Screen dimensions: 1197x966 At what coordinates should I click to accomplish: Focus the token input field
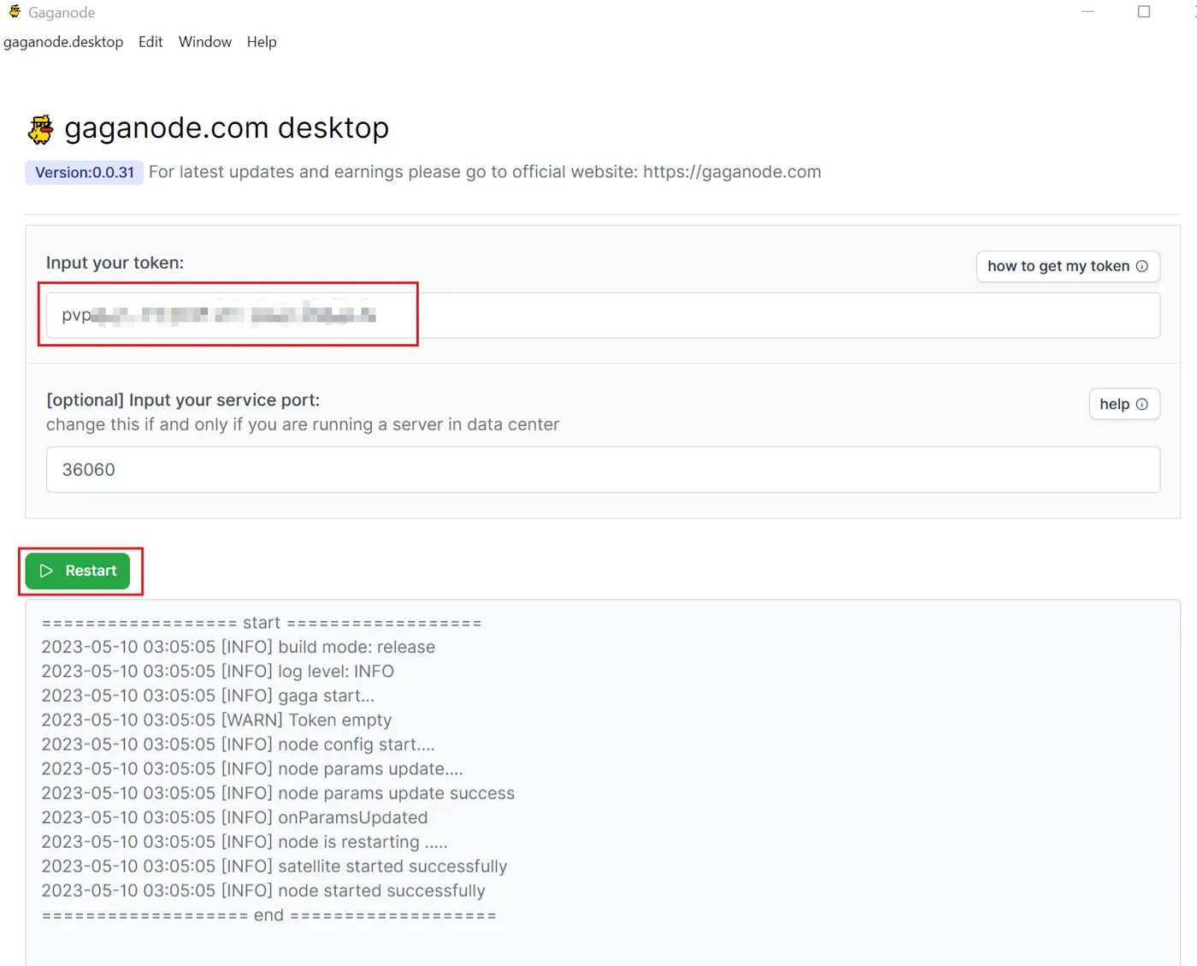[603, 315]
